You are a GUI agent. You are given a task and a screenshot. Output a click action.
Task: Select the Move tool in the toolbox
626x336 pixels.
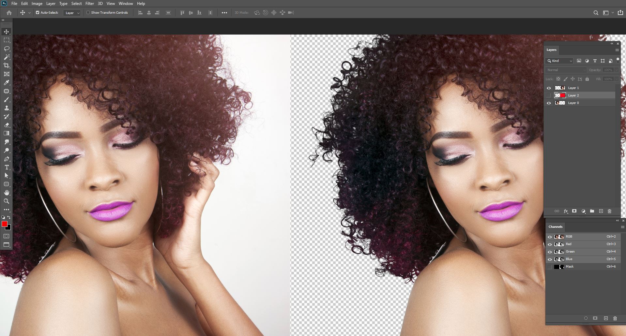coord(7,32)
